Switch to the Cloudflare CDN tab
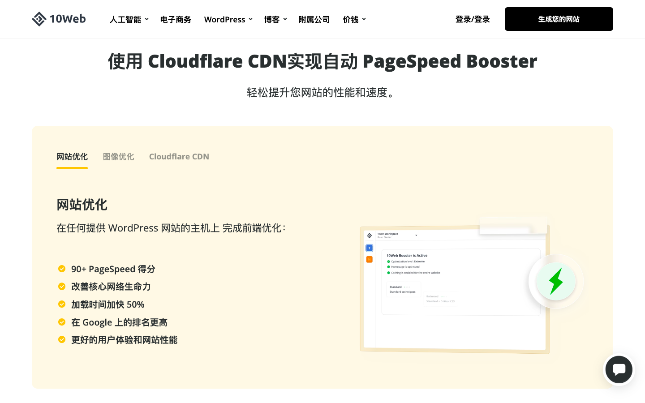Screen dimensions: 645x403 [179, 157]
